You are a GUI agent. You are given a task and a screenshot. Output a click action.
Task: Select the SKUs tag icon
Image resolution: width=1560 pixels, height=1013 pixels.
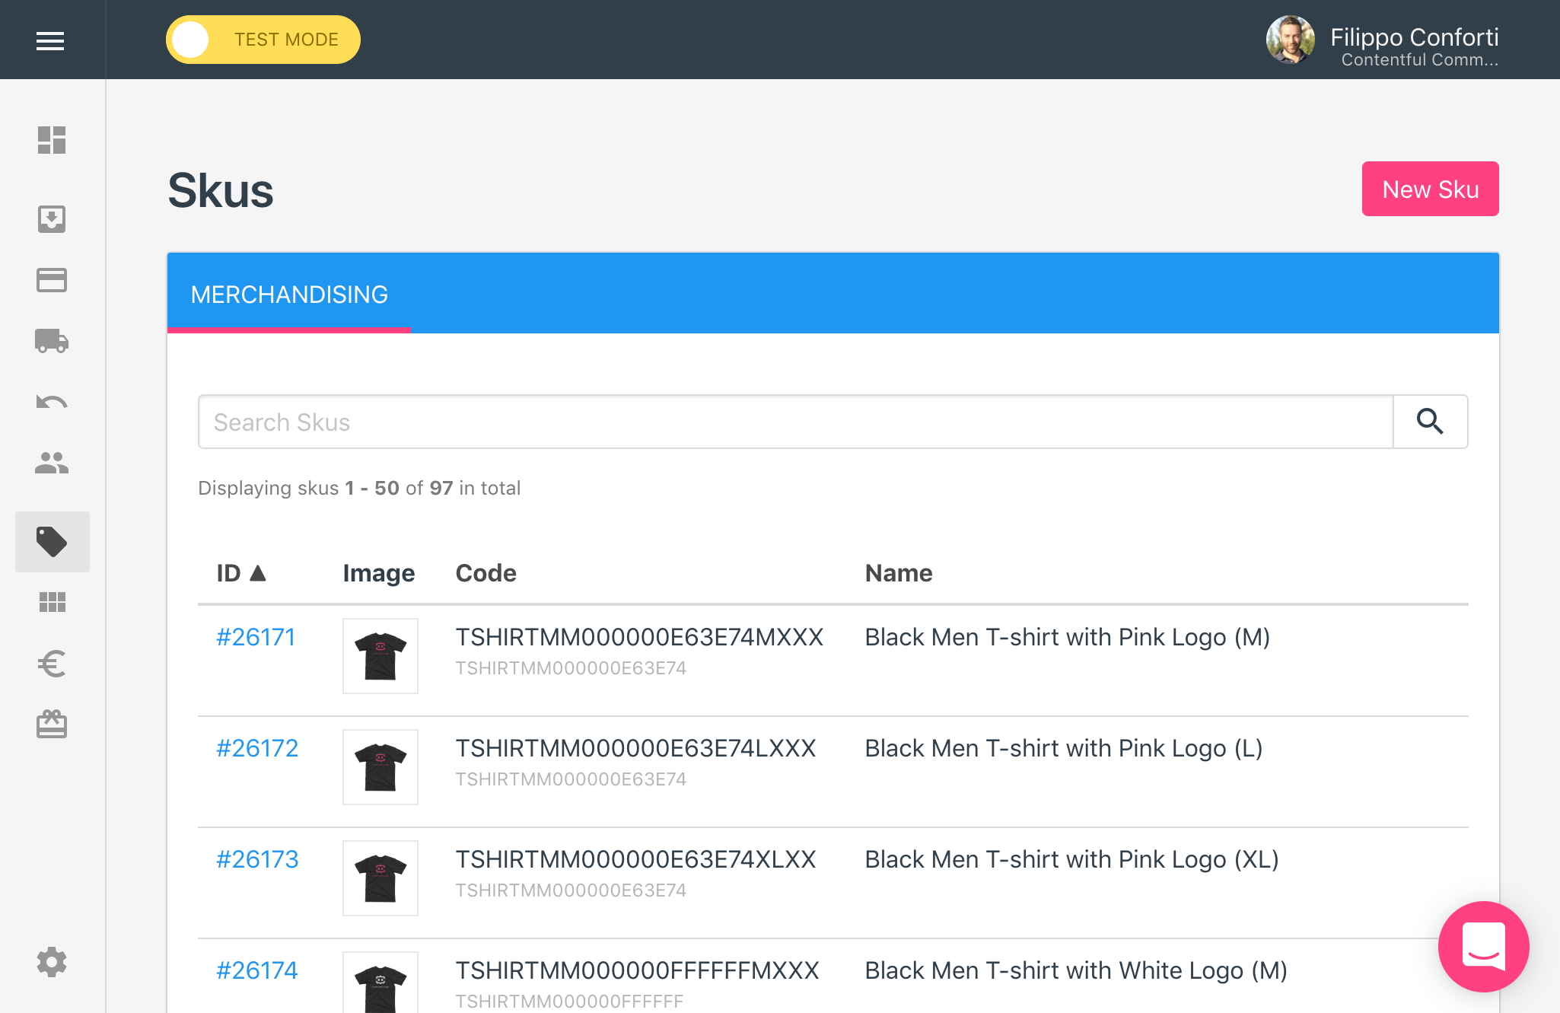(x=52, y=542)
